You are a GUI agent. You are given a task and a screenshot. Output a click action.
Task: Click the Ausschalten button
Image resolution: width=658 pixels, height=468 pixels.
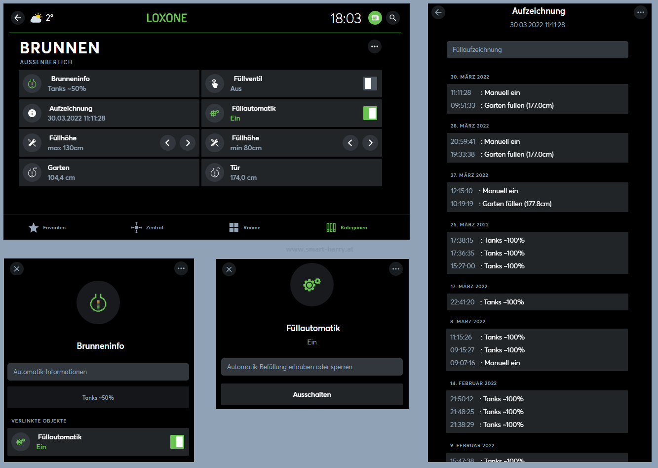pyautogui.click(x=312, y=394)
